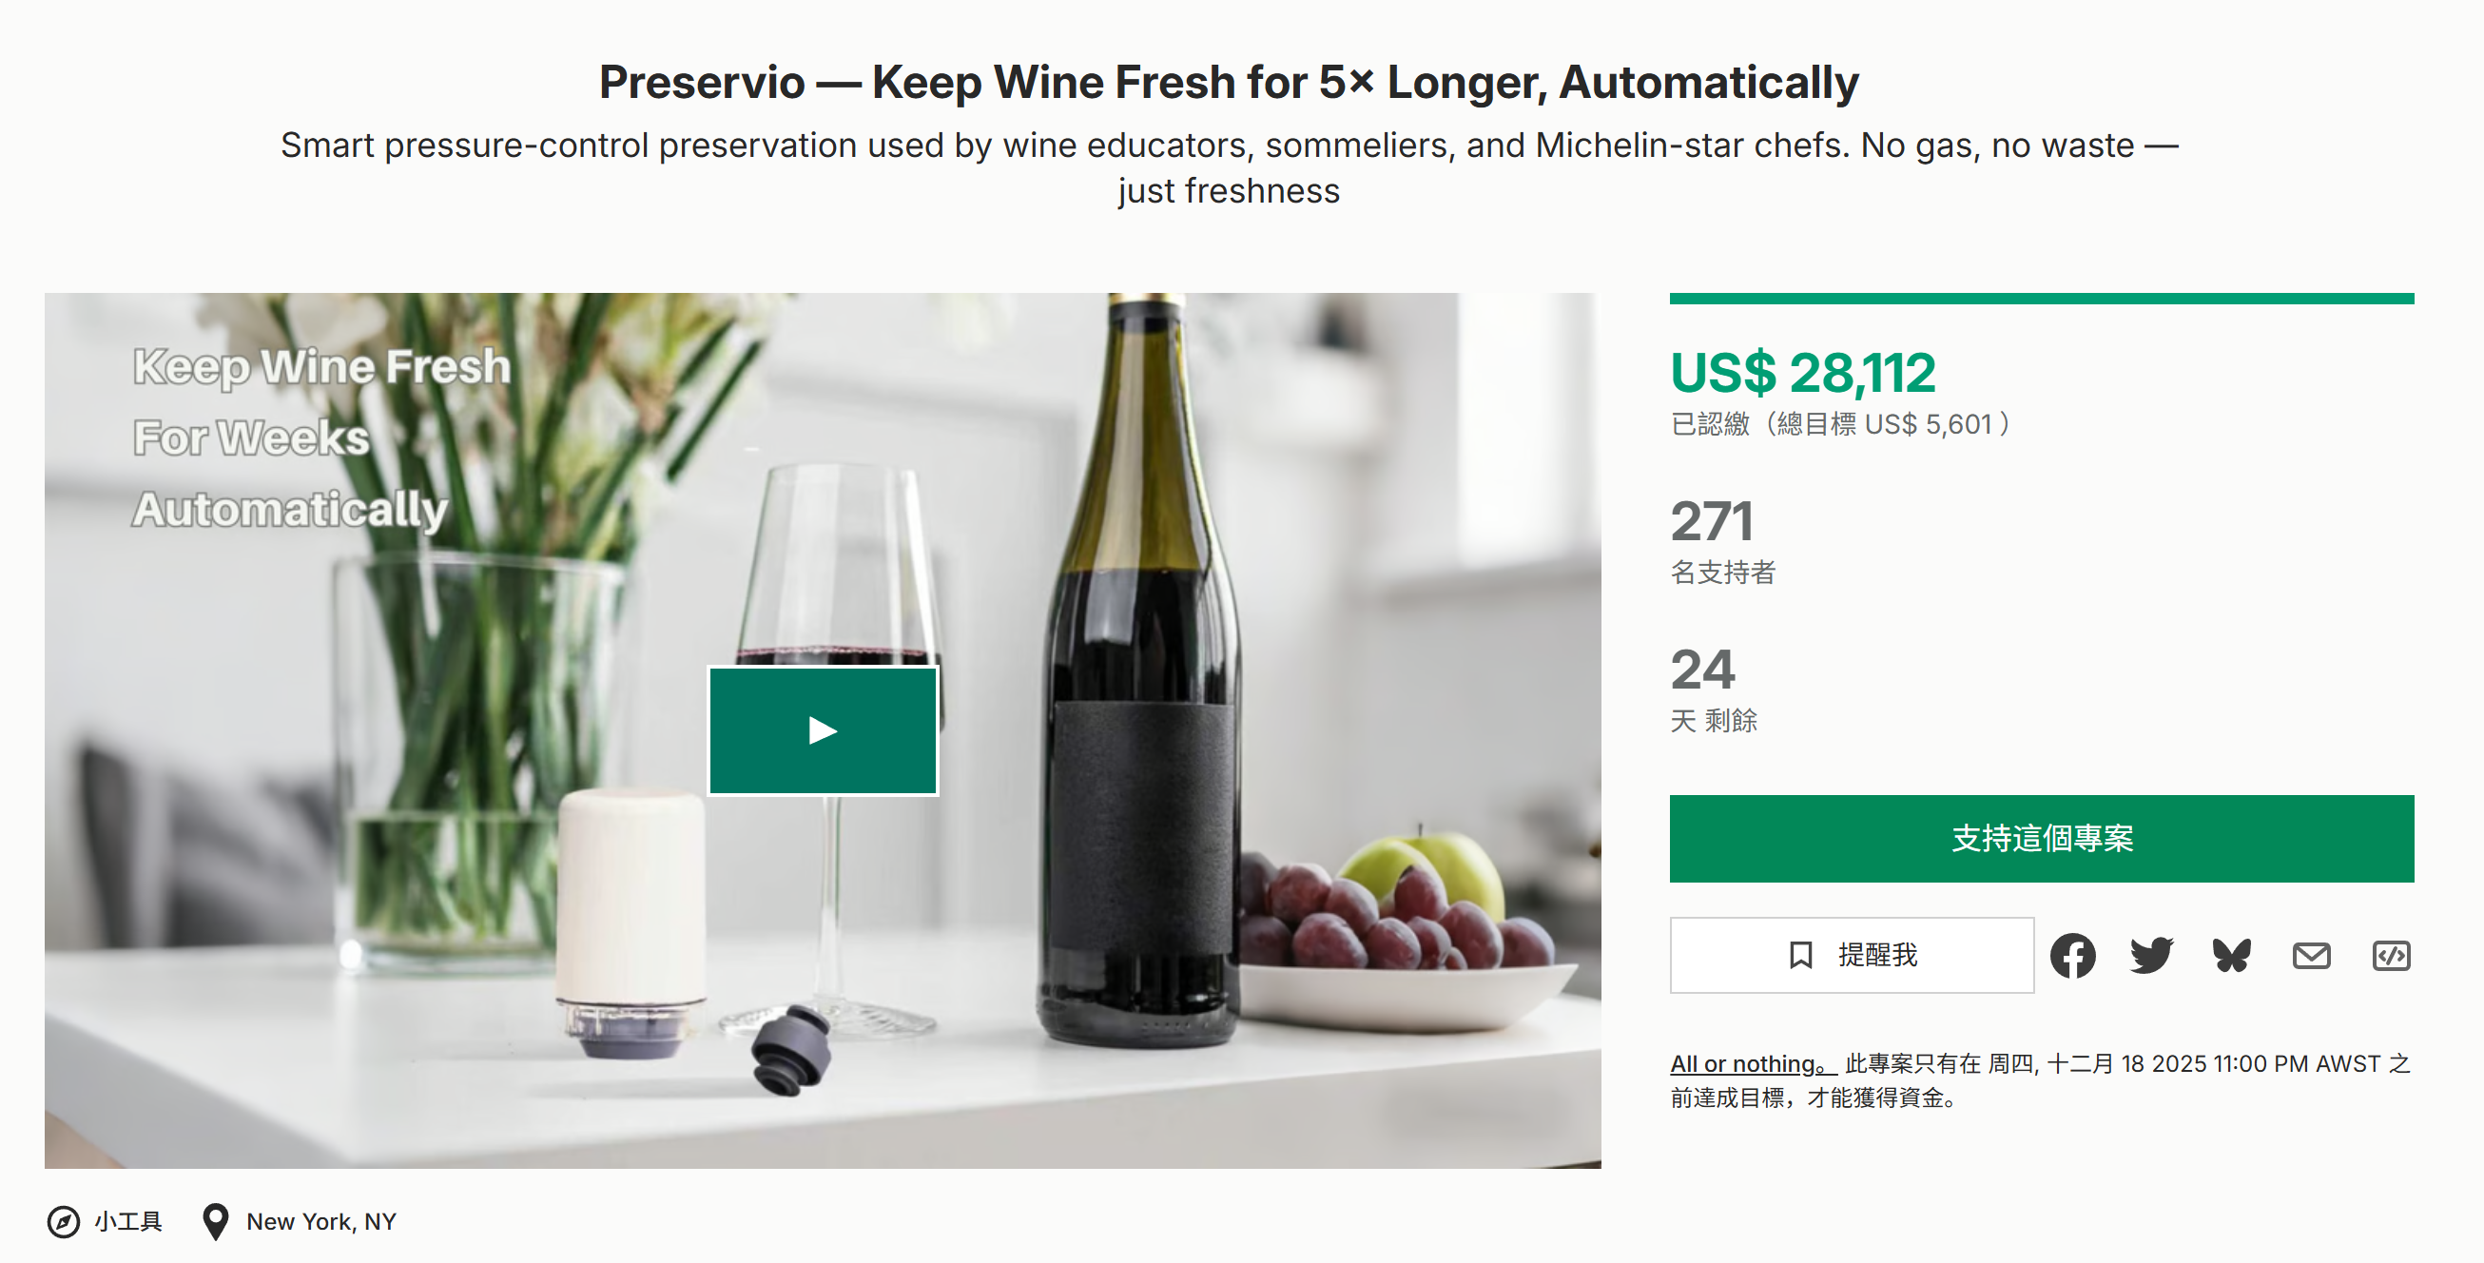
Task: Click the compass icon beside 小工具
Action: point(64,1221)
